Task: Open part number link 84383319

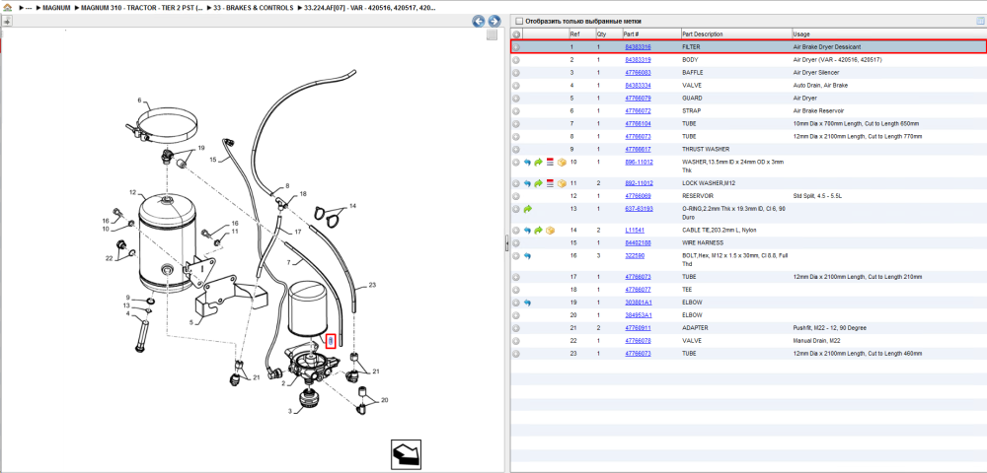Action: [638, 60]
